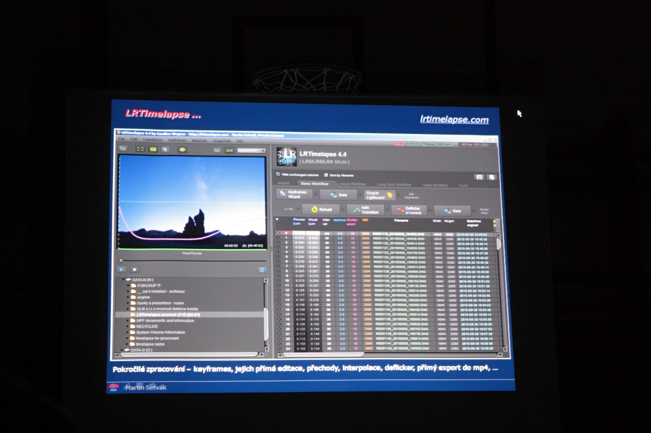Click the ISO column header

[x=365, y=220]
